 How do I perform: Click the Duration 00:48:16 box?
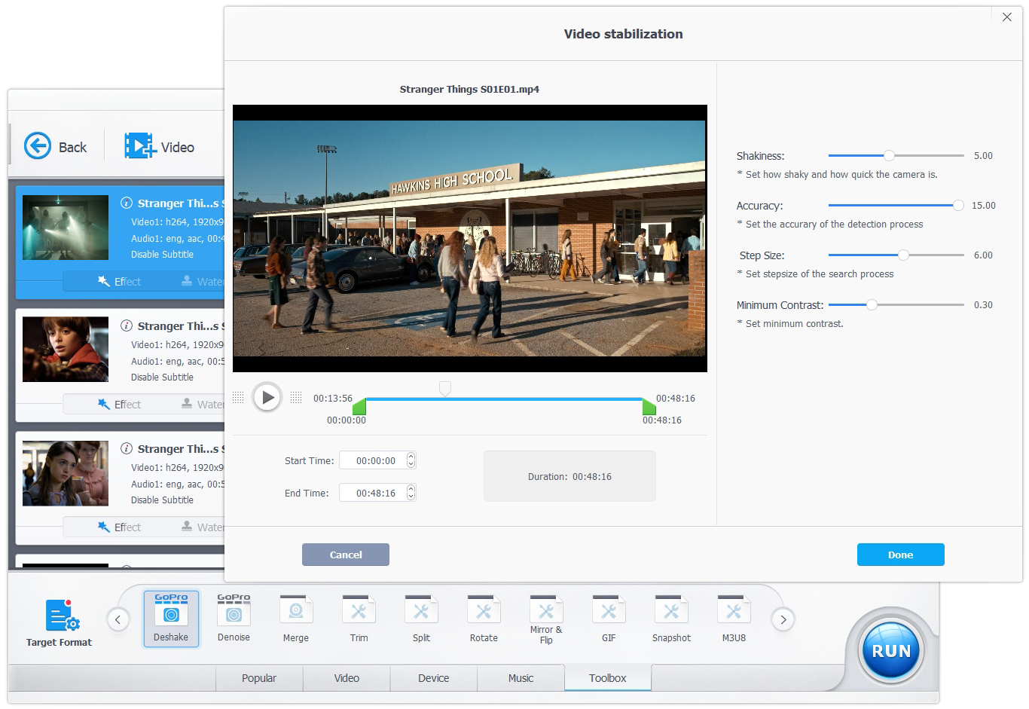click(569, 476)
